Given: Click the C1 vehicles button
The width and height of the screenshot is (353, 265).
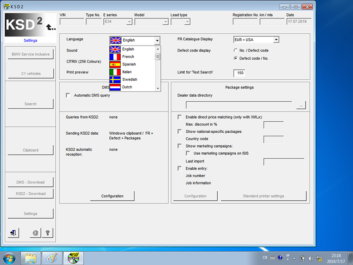Looking at the screenshot, I should coord(31,73).
